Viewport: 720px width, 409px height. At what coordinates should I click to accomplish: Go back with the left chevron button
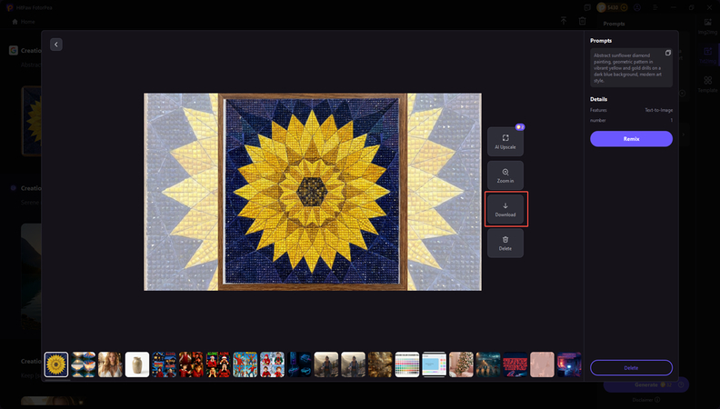[56, 45]
